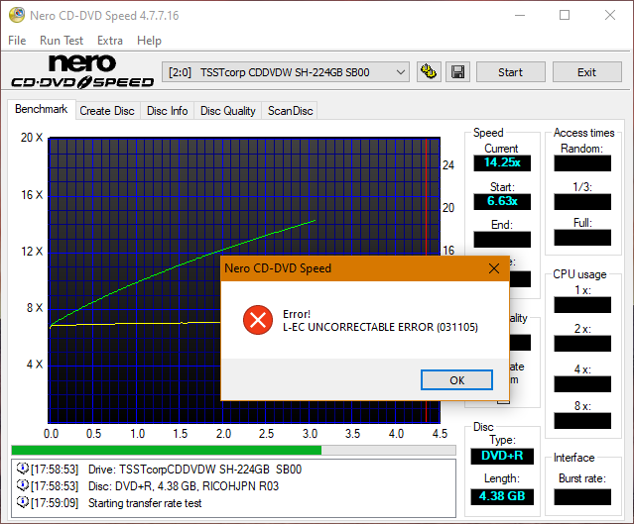Switch to the Create Disc tab
This screenshot has width=634, height=524.
[107, 111]
